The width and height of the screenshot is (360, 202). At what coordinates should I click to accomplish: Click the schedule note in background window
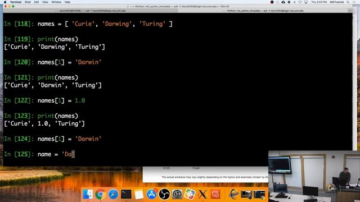[215, 177]
